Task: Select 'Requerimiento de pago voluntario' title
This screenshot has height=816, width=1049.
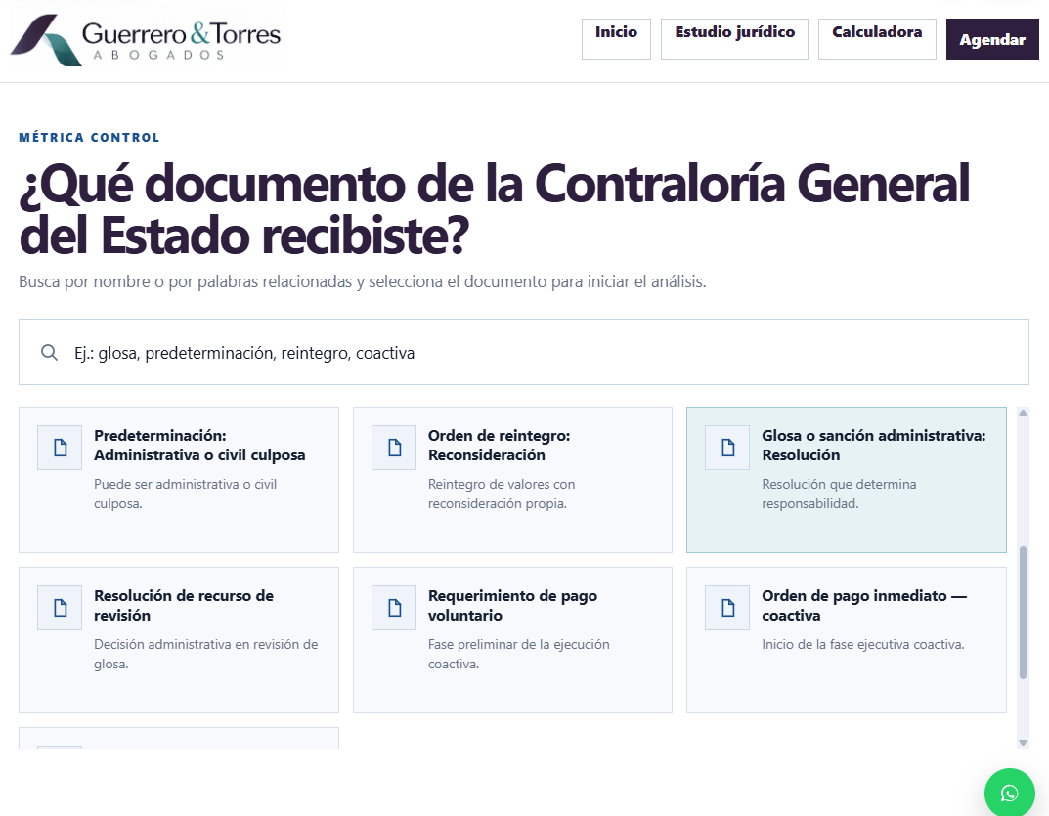Action: [512, 606]
